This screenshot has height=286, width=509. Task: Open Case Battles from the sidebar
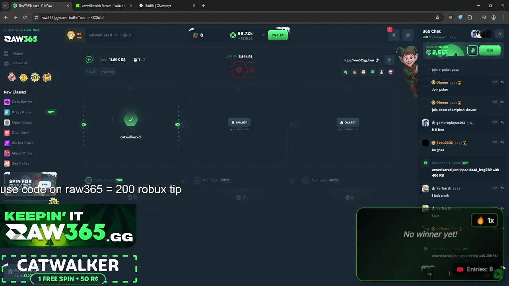(18, 102)
